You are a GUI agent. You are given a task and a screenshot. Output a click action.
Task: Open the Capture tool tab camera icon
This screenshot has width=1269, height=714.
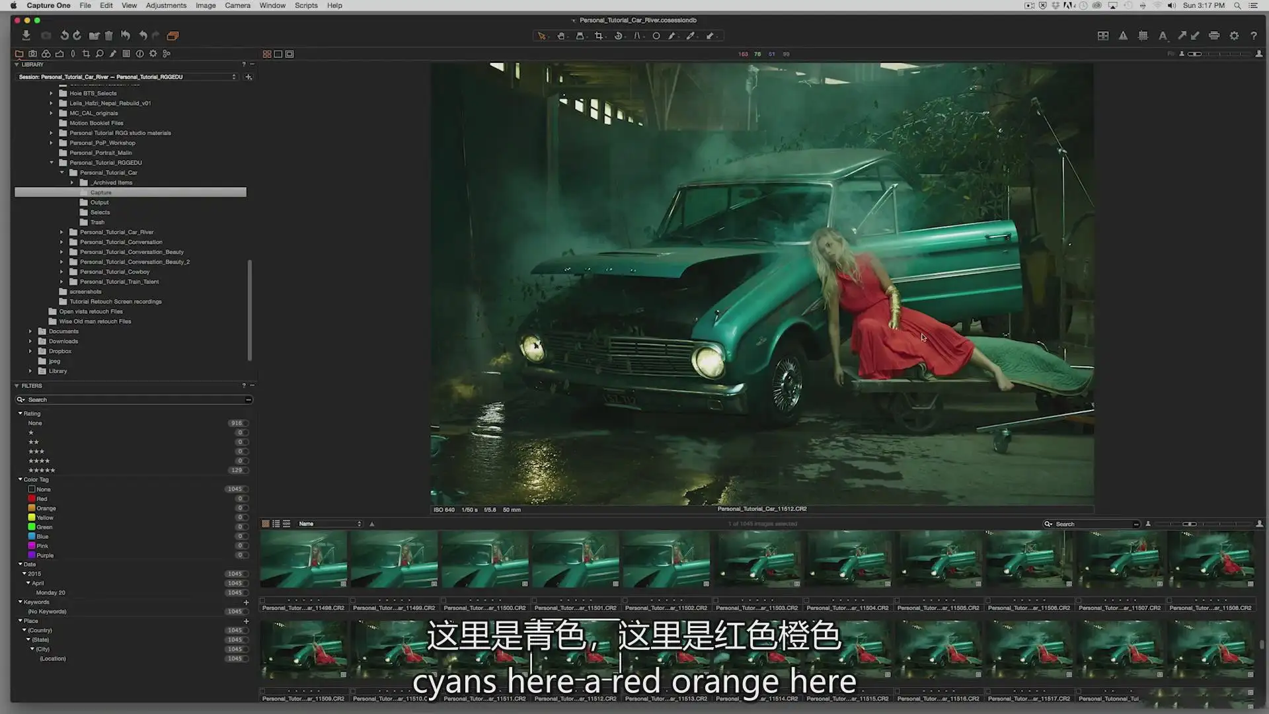point(32,54)
